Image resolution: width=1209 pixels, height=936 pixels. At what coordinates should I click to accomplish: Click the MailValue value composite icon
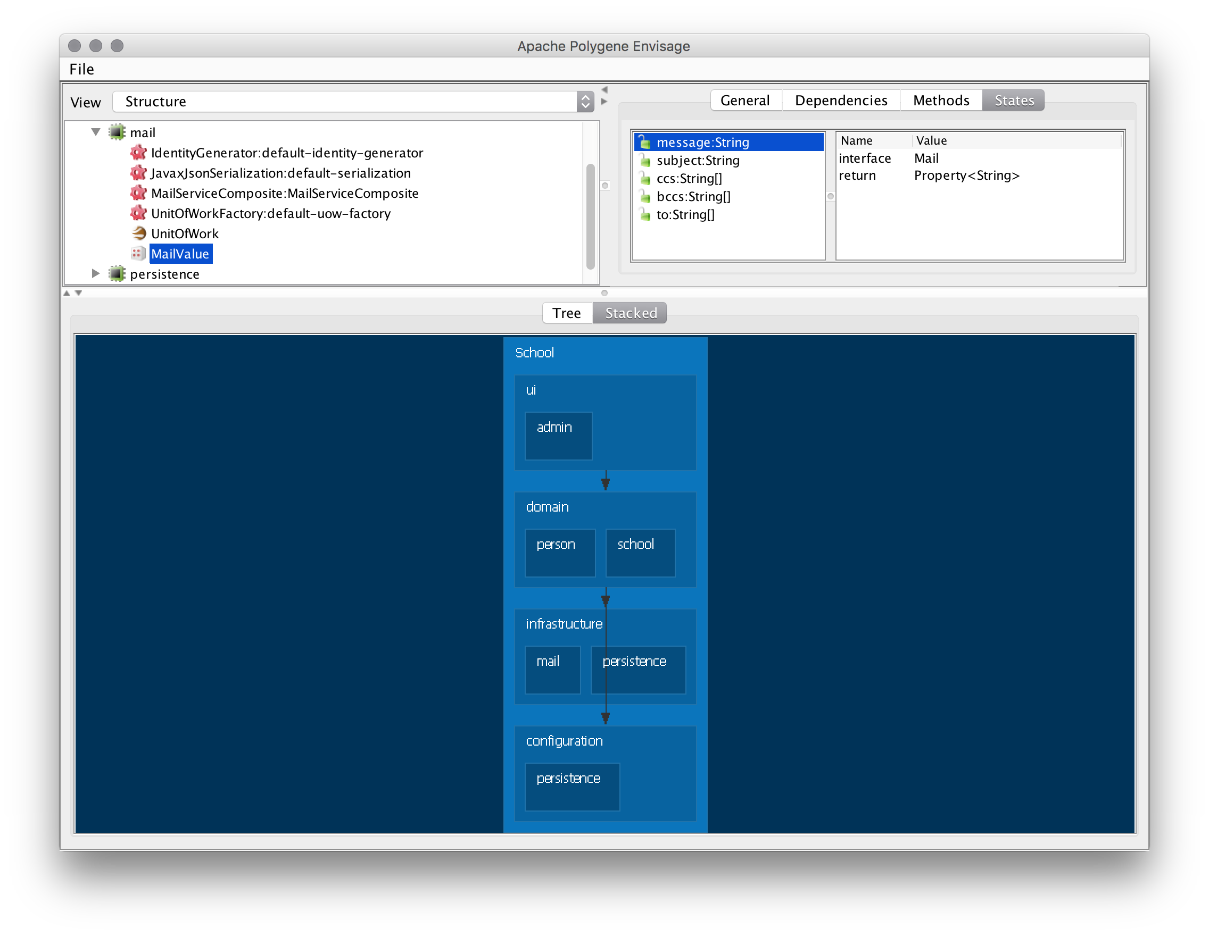pos(138,253)
